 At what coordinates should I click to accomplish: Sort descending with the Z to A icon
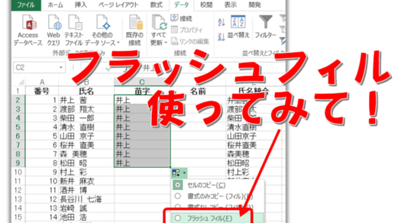(x=222, y=37)
